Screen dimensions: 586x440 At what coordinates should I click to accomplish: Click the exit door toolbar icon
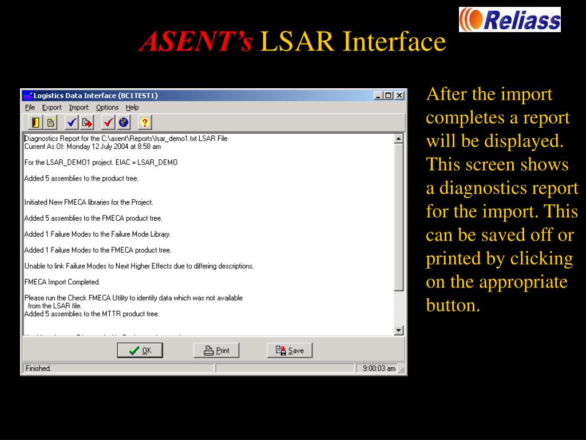pyautogui.click(x=35, y=123)
